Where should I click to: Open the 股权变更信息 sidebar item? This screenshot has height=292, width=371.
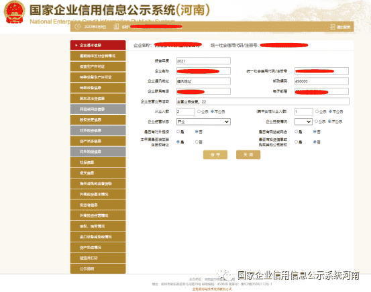tap(98, 120)
